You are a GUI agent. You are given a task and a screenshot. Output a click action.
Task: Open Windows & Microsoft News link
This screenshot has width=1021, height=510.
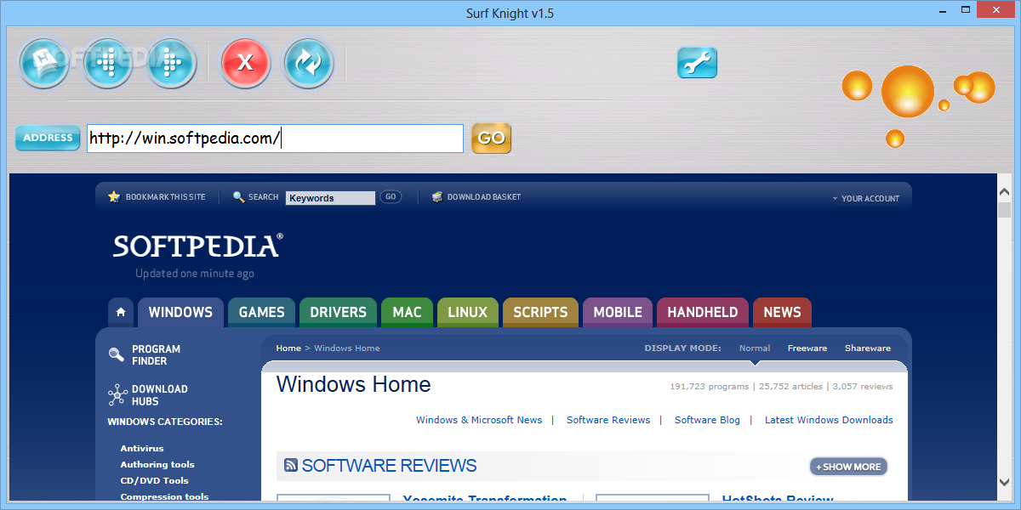coord(479,420)
